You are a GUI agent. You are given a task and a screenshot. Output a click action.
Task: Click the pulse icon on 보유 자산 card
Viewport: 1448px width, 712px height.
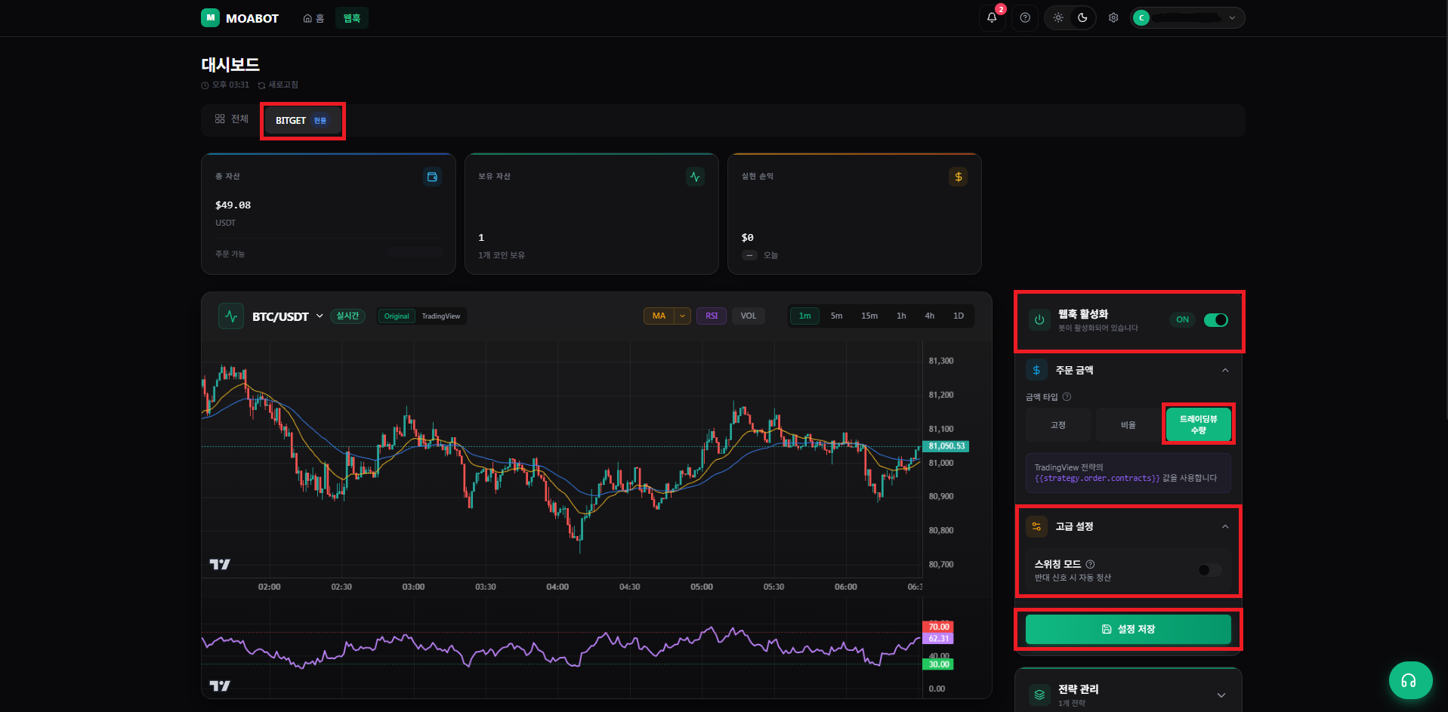[695, 177]
